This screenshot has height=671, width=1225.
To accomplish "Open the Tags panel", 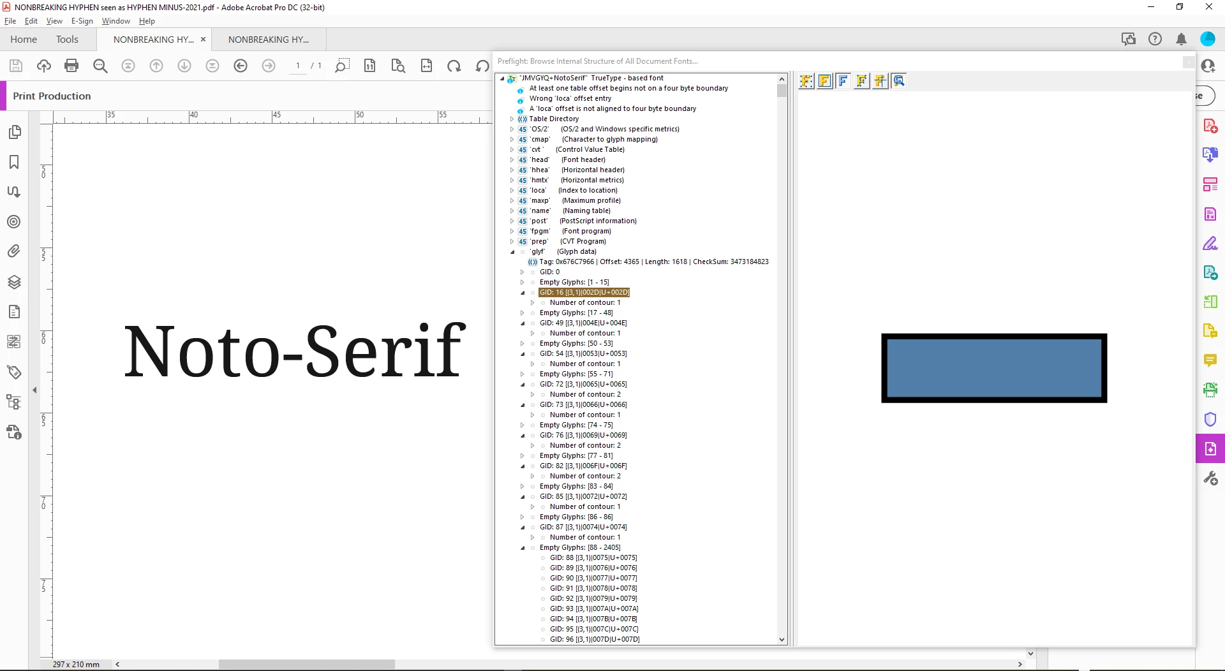I will [14, 372].
